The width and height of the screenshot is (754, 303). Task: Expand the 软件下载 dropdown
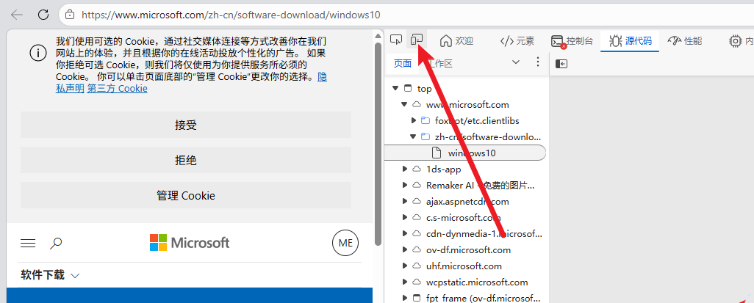click(50, 275)
